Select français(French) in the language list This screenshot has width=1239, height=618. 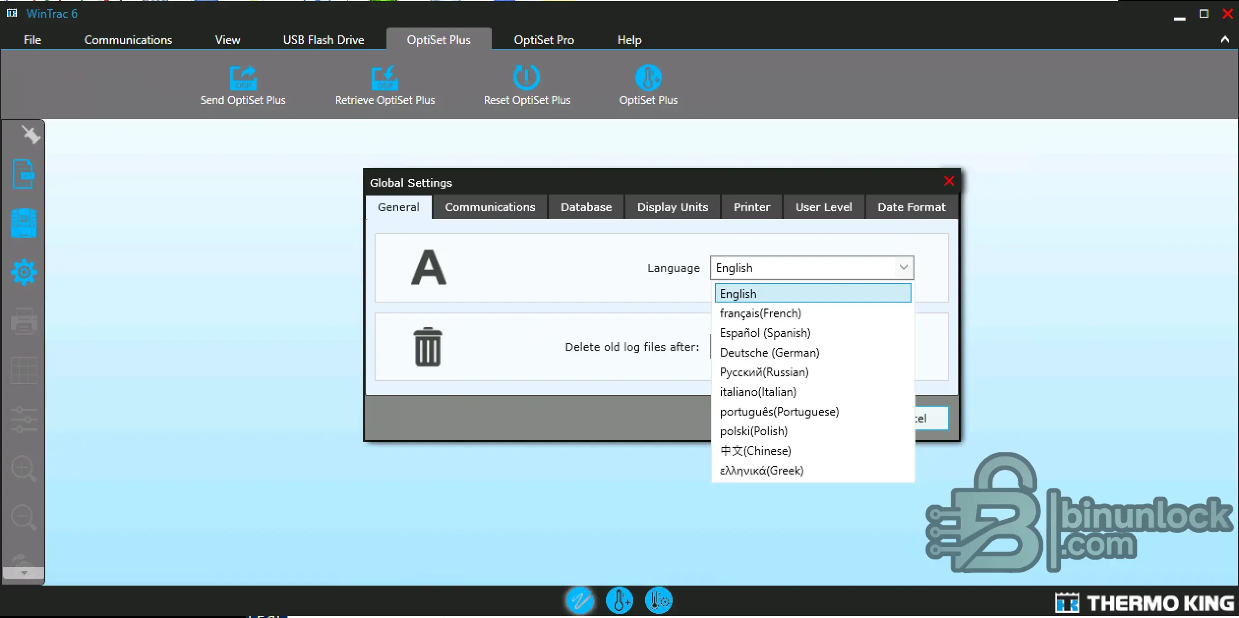813,313
